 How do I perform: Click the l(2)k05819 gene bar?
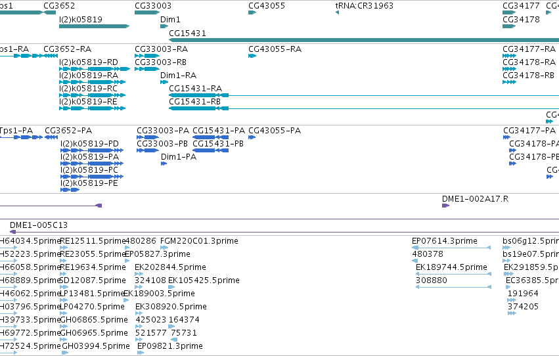[x=94, y=26]
